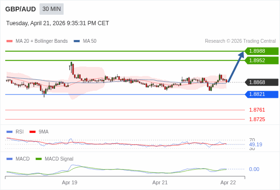280x190 pixels.
Task: Click the Apr 22 date axis label
Action: click(x=228, y=183)
